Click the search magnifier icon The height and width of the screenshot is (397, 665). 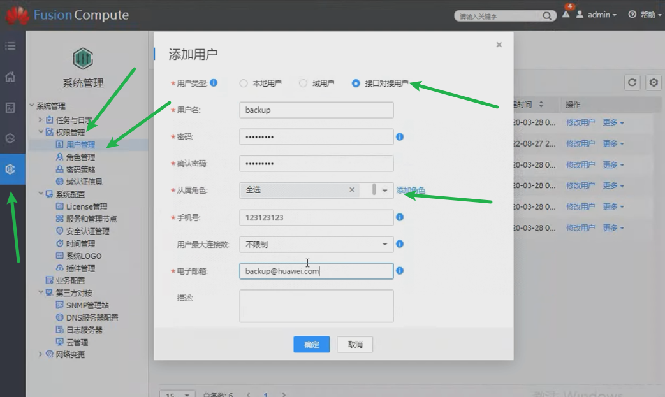click(x=547, y=16)
